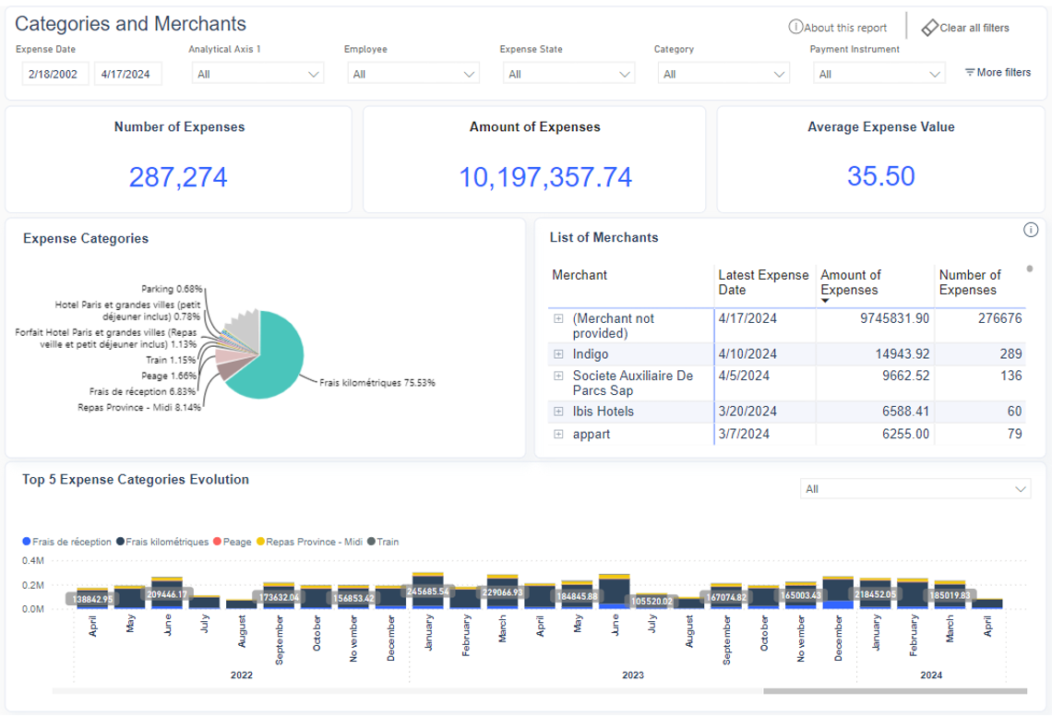This screenshot has width=1052, height=717.
Task: Click the Frais kilométriques 75.53% pie label
Action: 377,383
